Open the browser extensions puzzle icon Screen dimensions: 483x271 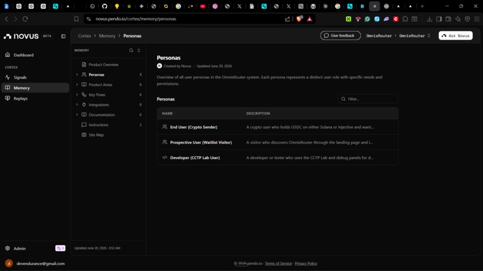[405, 19]
